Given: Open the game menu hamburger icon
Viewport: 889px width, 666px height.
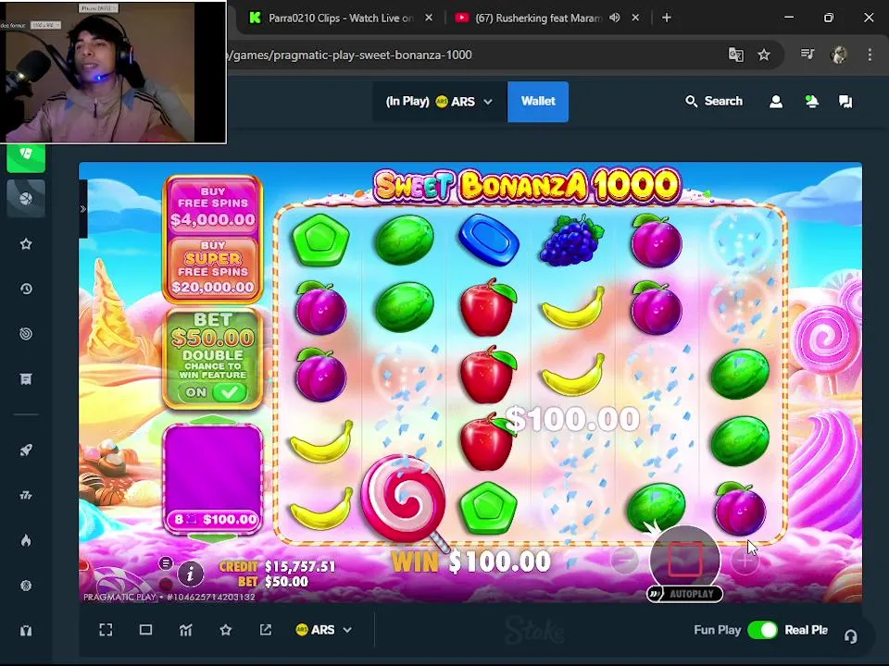Looking at the screenshot, I should pos(166,563).
